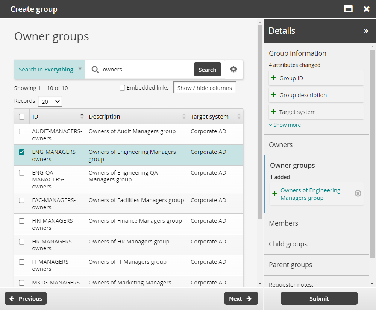Enable the Embedded links checkbox
The image size is (376, 310).
tap(122, 87)
